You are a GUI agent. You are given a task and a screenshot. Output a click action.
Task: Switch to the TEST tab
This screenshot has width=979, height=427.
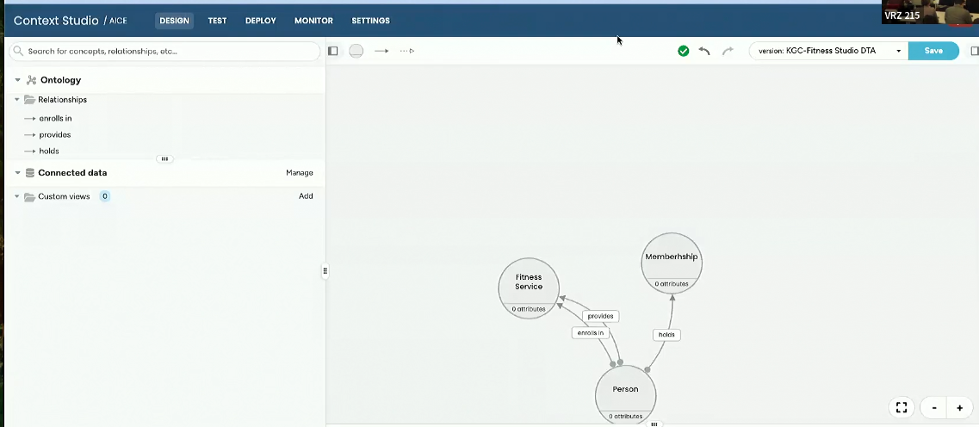[x=217, y=21]
